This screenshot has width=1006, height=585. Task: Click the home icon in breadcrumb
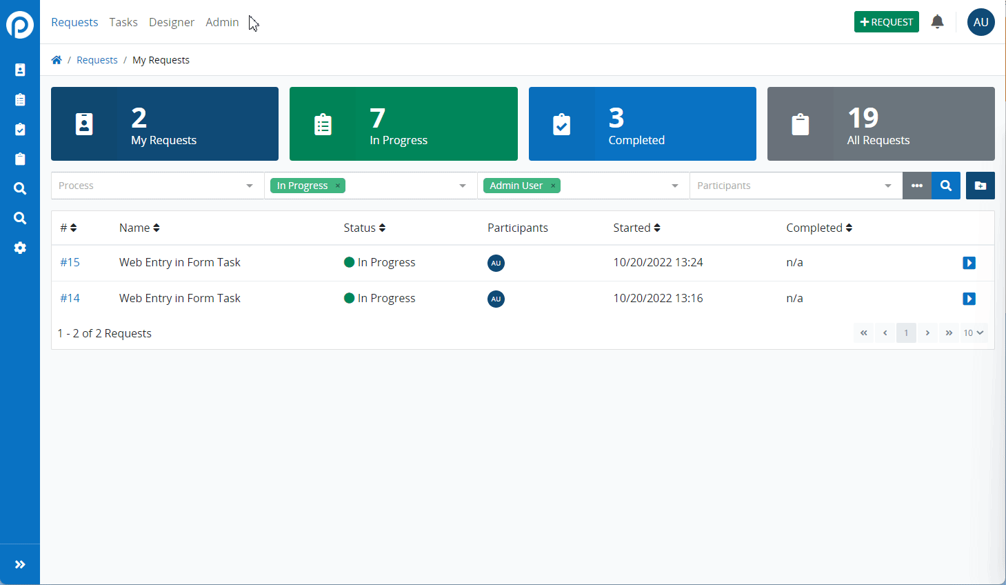pyautogui.click(x=57, y=60)
